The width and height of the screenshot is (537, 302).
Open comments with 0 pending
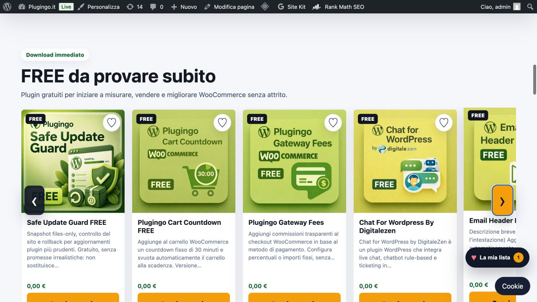(156, 7)
